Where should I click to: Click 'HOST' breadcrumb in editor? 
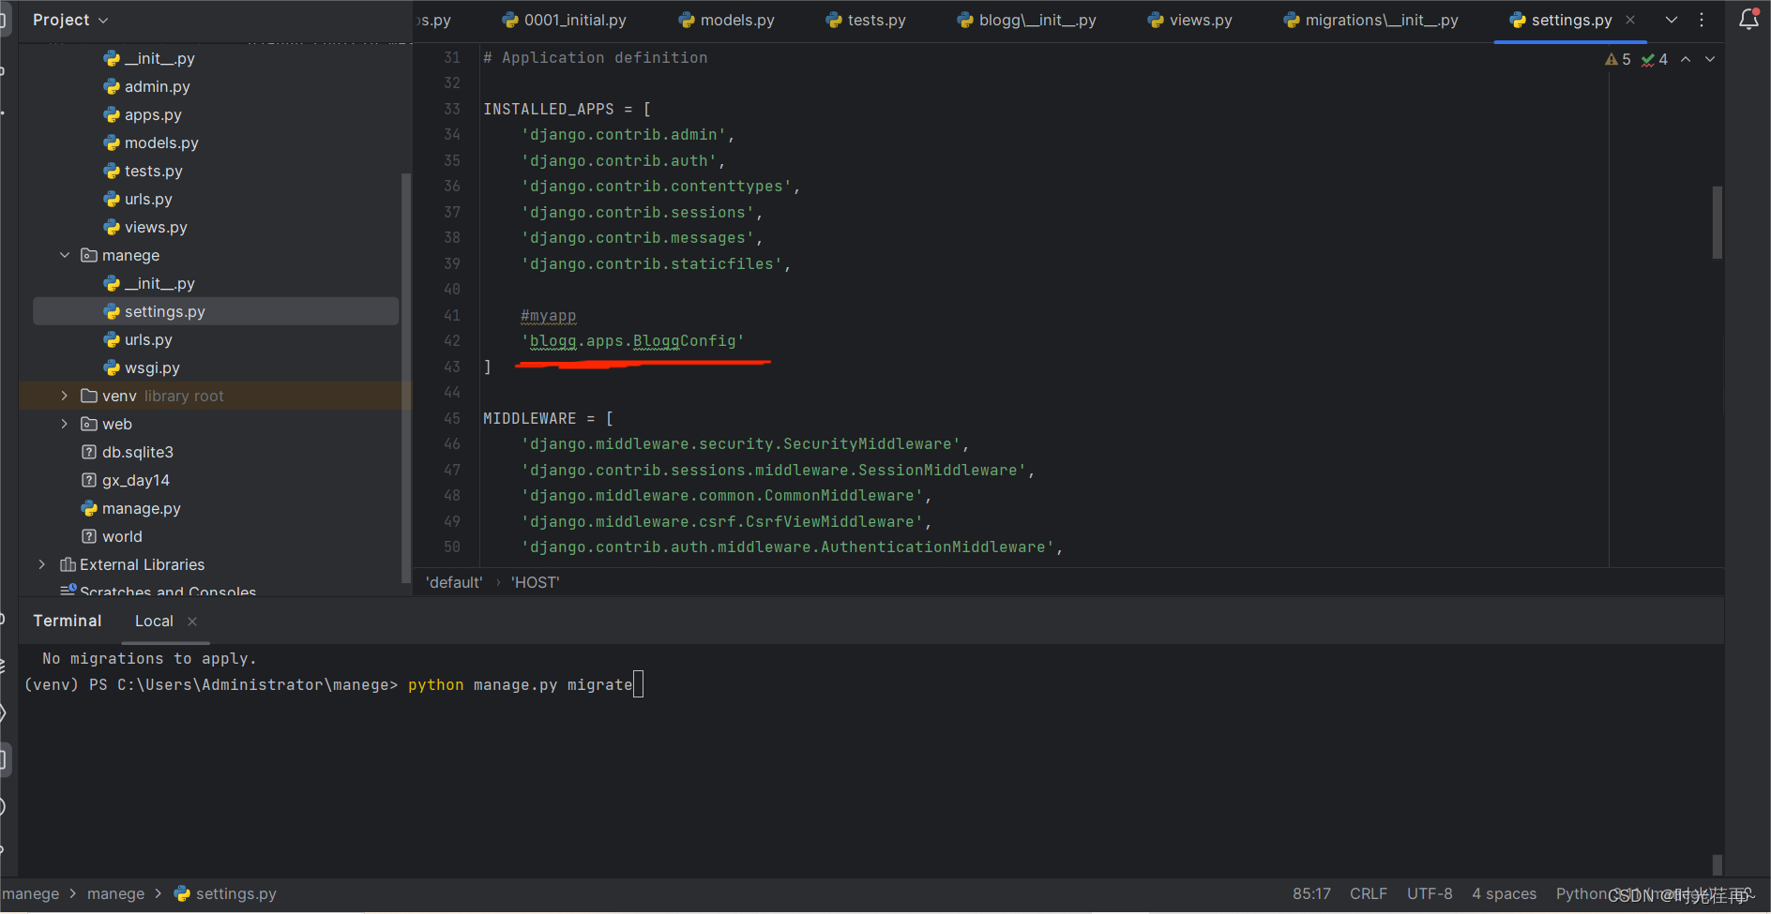pyautogui.click(x=535, y=582)
